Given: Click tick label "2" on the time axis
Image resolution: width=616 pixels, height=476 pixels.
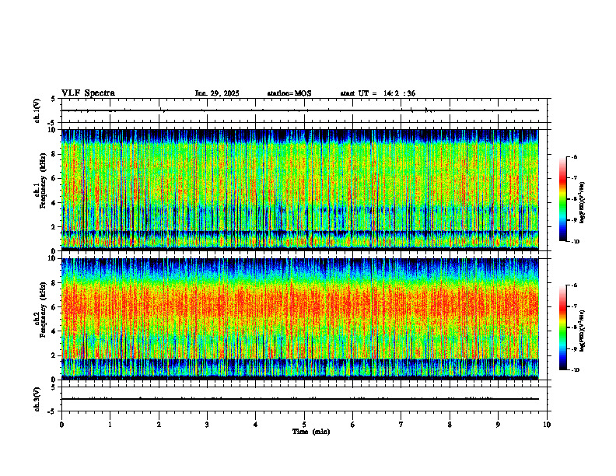Looking at the screenshot, I should (159, 425).
